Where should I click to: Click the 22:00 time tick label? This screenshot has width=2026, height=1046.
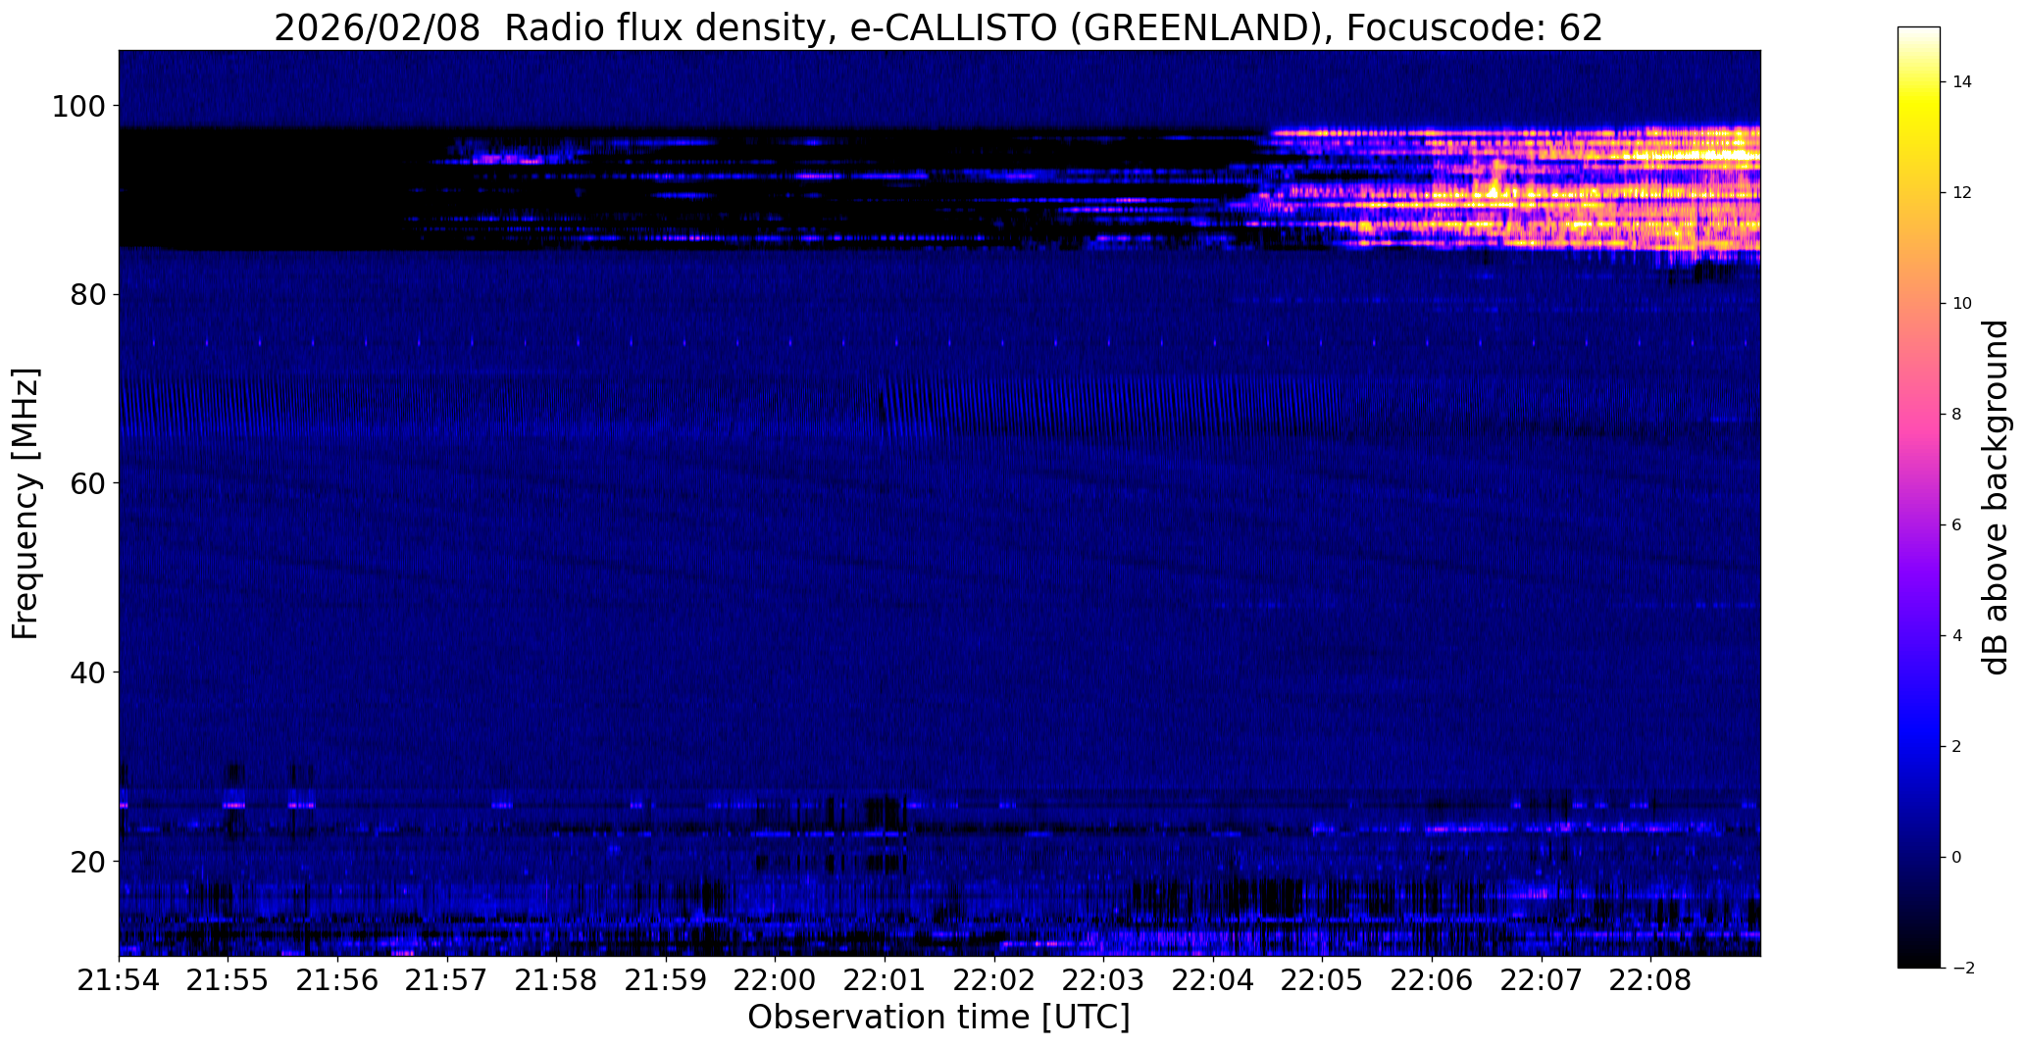pos(775,979)
